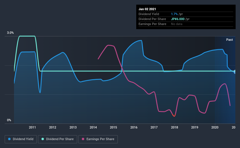Click the blue Dividend Yield legend dot
This screenshot has width=240, height=148.
click(9, 139)
